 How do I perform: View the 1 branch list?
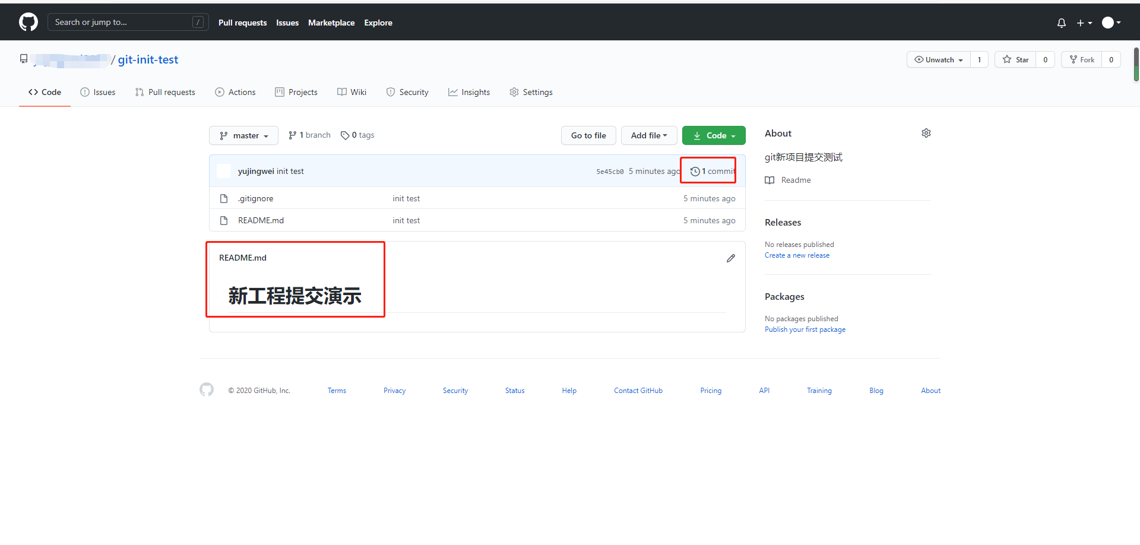pyautogui.click(x=309, y=135)
